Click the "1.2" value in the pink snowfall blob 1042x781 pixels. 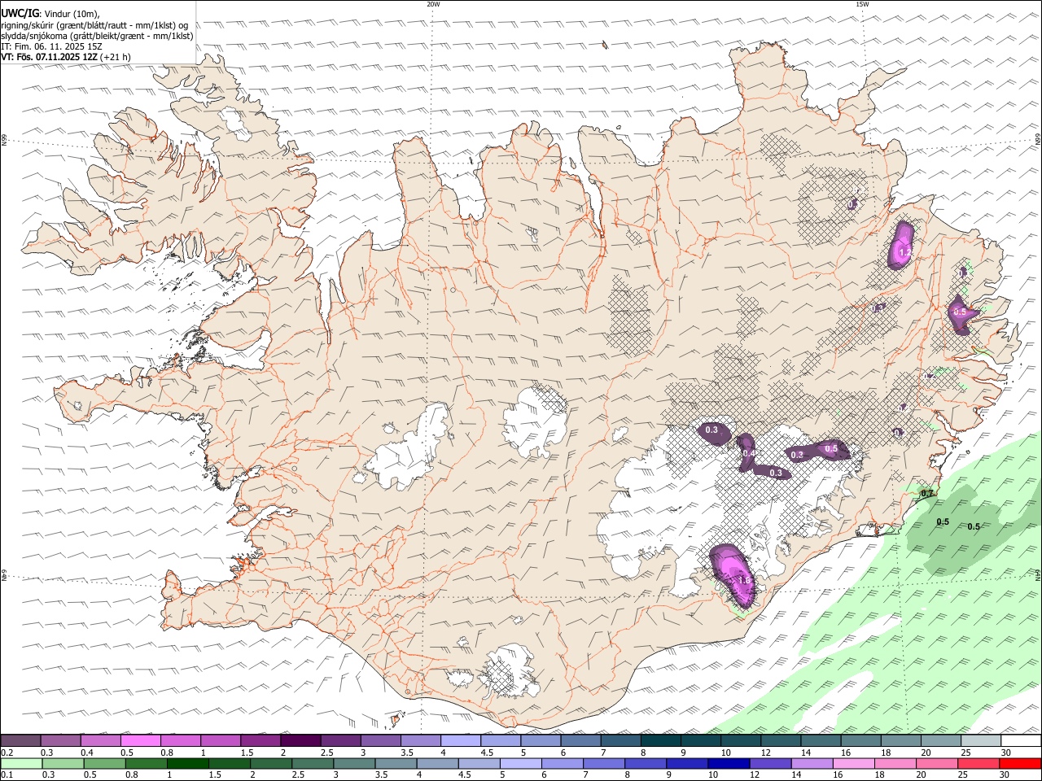tap(904, 254)
